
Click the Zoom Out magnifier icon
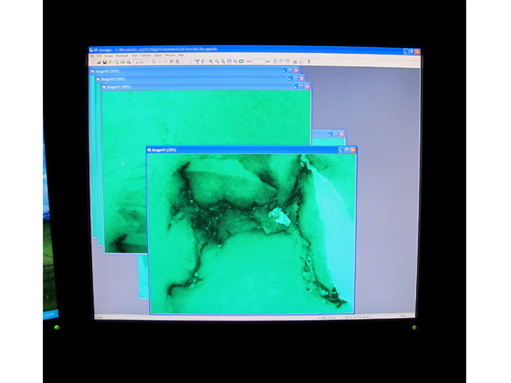point(217,61)
